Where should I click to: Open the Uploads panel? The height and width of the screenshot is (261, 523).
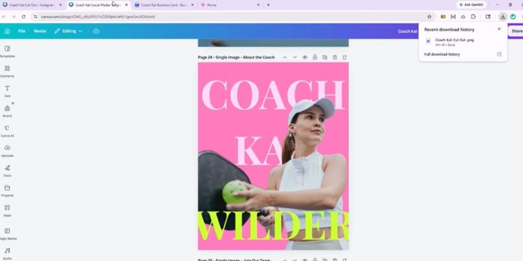[x=7, y=151]
